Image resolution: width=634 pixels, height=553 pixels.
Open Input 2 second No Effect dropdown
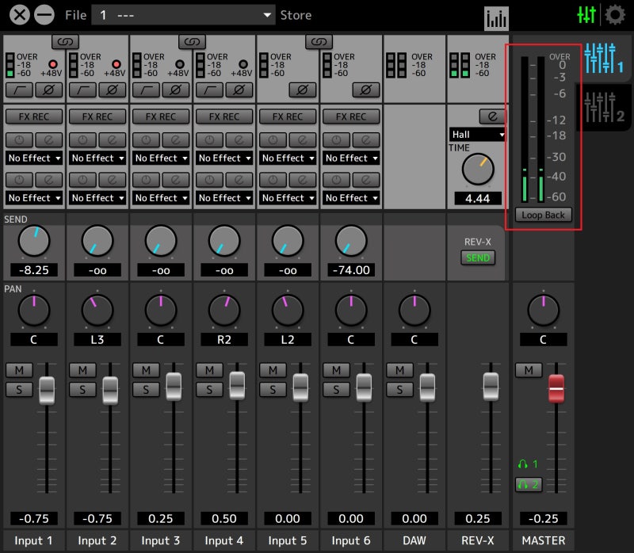click(x=97, y=198)
